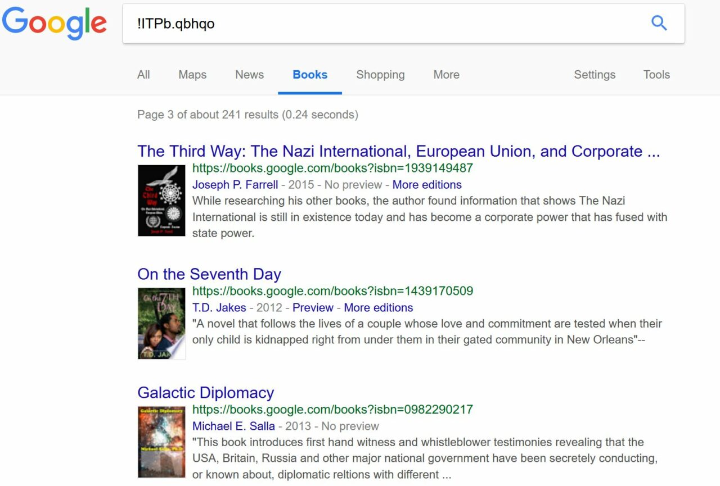720x486 pixels.
Task: Select the Shopping tab
Action: tap(380, 75)
